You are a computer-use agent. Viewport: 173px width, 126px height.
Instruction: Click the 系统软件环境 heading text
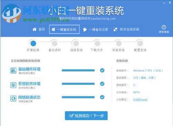tap(29, 84)
